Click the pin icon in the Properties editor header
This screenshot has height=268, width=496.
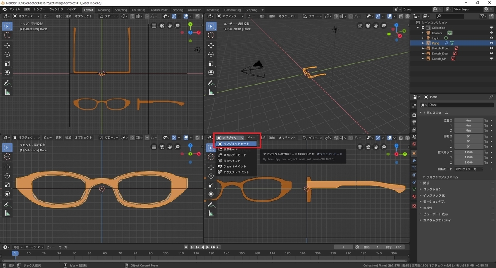click(491, 97)
